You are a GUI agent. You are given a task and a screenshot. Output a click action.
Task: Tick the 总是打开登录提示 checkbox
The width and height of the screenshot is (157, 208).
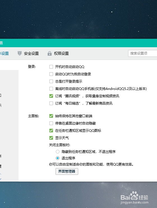point(51,81)
